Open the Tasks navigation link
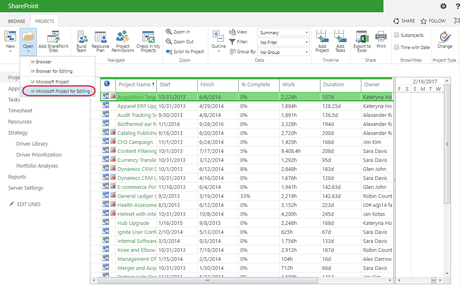This screenshot has height=285, width=460. pyautogui.click(x=14, y=100)
